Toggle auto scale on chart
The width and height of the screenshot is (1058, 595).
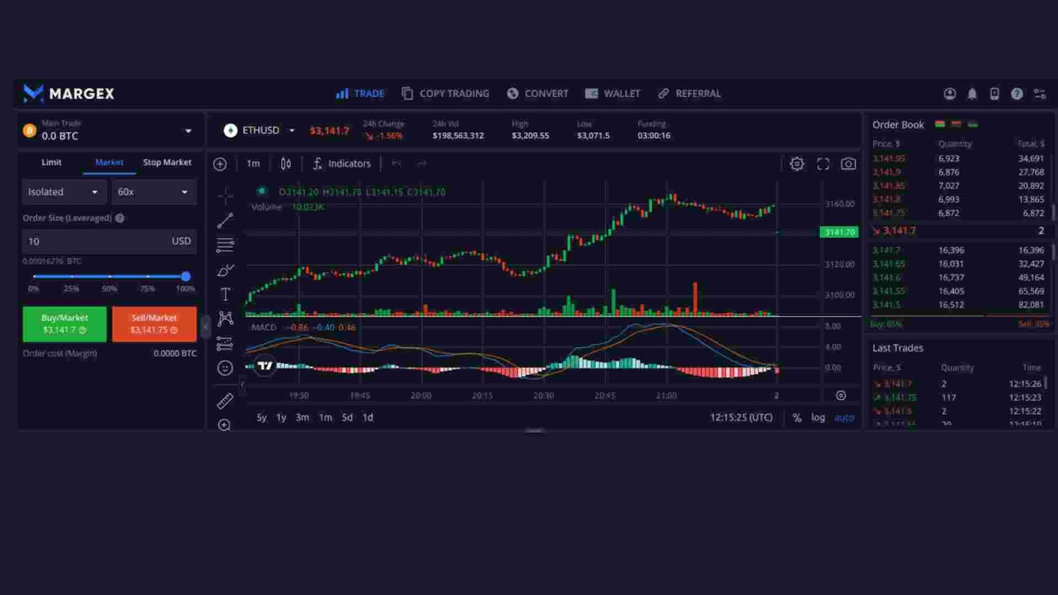pyautogui.click(x=844, y=418)
